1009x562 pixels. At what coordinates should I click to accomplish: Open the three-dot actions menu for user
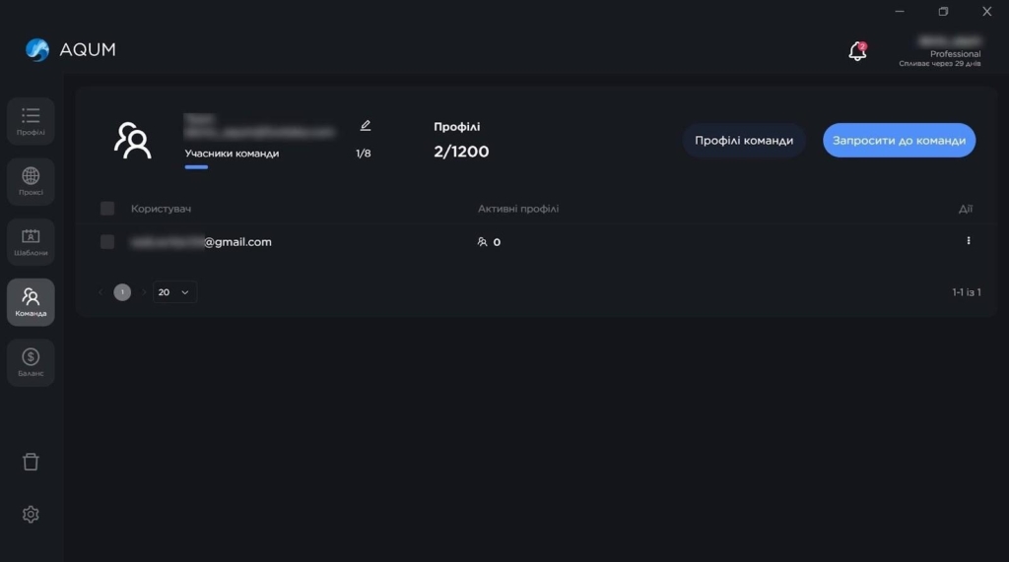[x=969, y=241]
